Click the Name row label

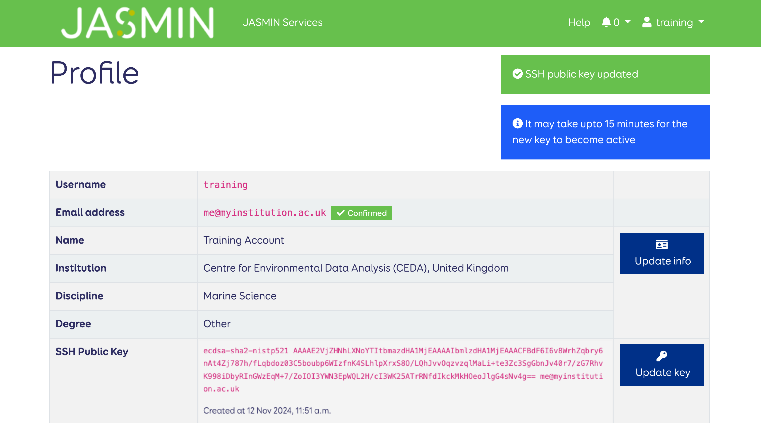click(x=69, y=240)
